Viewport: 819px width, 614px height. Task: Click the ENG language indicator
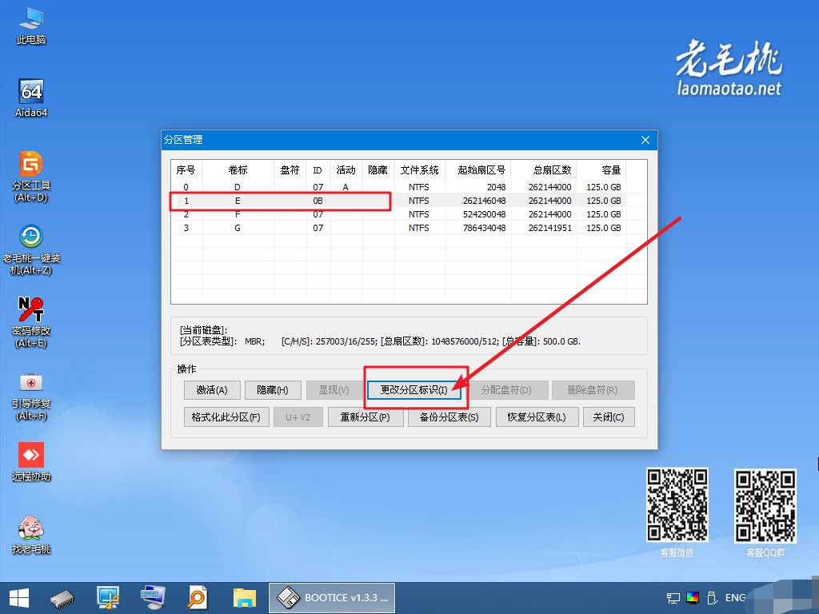pyautogui.click(x=735, y=598)
